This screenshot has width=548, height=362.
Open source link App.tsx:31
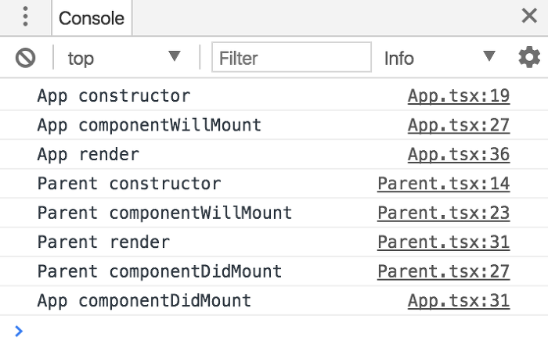(459, 301)
